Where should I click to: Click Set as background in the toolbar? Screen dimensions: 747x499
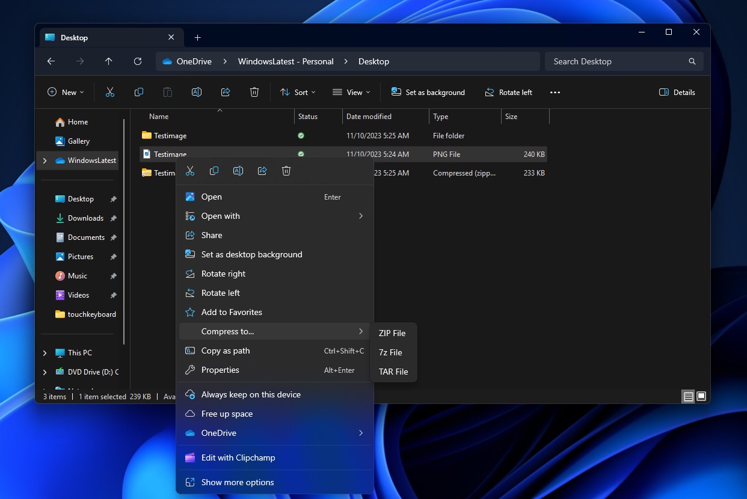428,93
